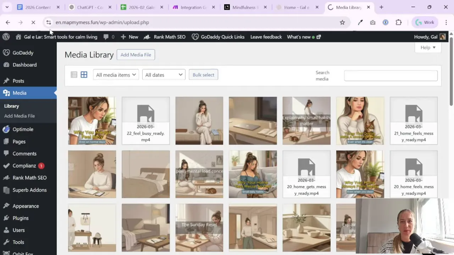
Task: Switch to list view icon
Action: coord(74,75)
